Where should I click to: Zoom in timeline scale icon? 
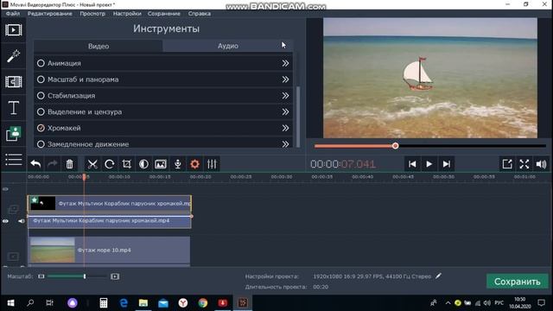coord(115,276)
